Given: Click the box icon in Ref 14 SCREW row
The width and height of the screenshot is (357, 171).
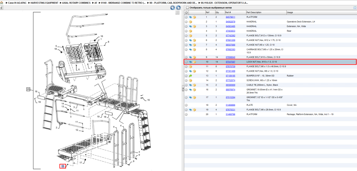Looking at the screenshot, I should coord(190,81).
